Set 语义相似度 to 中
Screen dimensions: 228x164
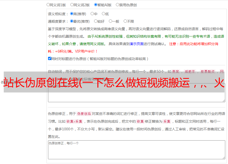click(x=92, y=14)
